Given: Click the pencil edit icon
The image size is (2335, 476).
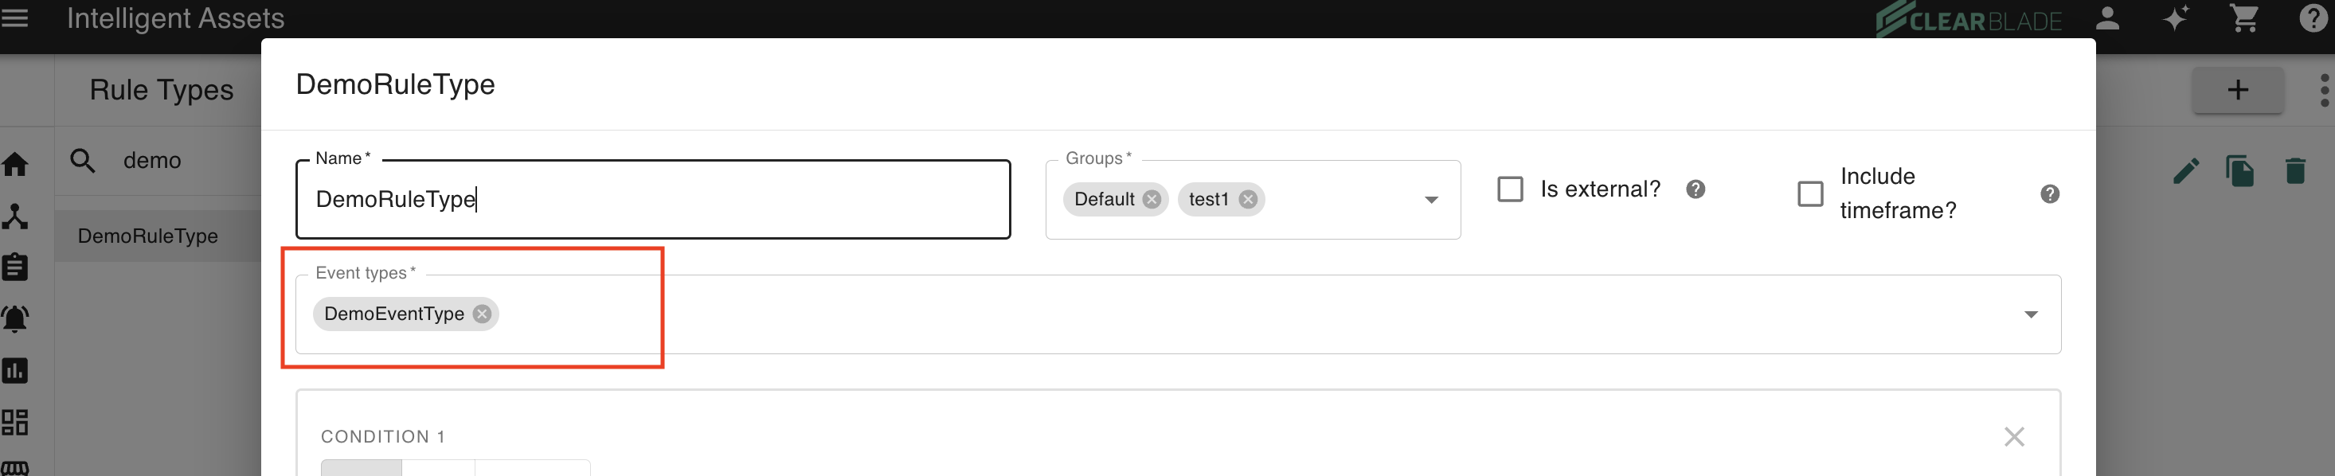Looking at the screenshot, I should click(x=2185, y=171).
